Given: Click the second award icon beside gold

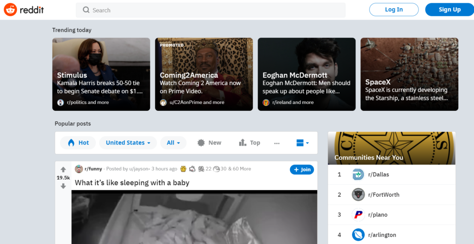Looking at the screenshot, I should [x=192, y=169].
